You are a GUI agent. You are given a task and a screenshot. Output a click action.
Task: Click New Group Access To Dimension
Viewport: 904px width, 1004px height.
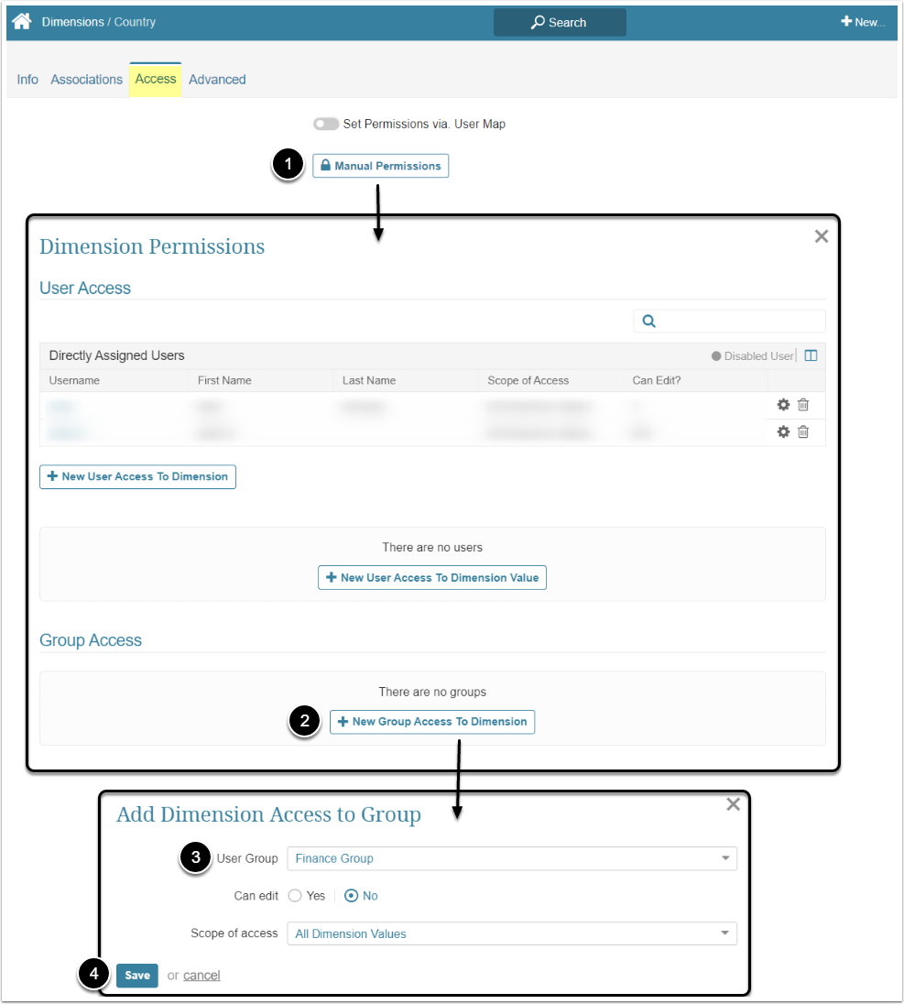click(432, 722)
